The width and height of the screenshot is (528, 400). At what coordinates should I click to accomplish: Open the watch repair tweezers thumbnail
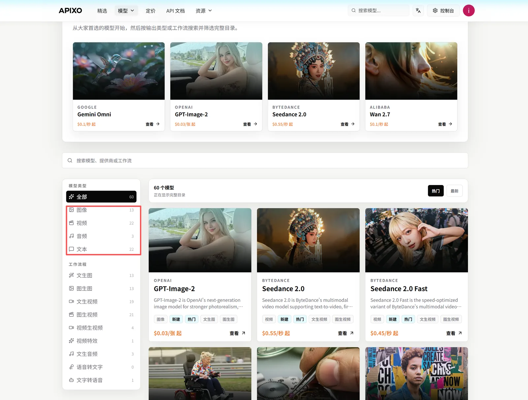coord(308,374)
